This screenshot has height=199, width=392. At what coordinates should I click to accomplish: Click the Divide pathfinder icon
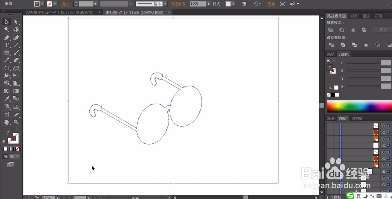point(332,45)
